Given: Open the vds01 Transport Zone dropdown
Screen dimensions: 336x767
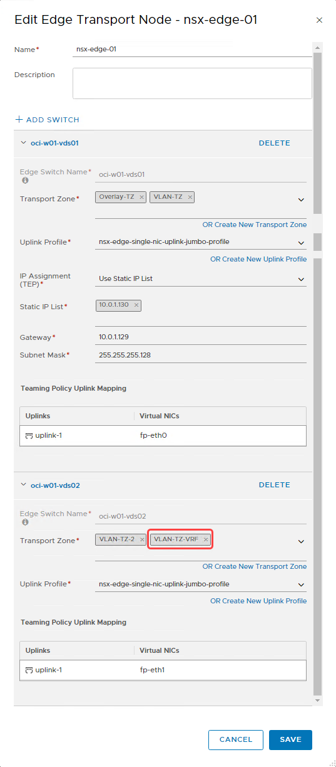Looking at the screenshot, I should 301,200.
